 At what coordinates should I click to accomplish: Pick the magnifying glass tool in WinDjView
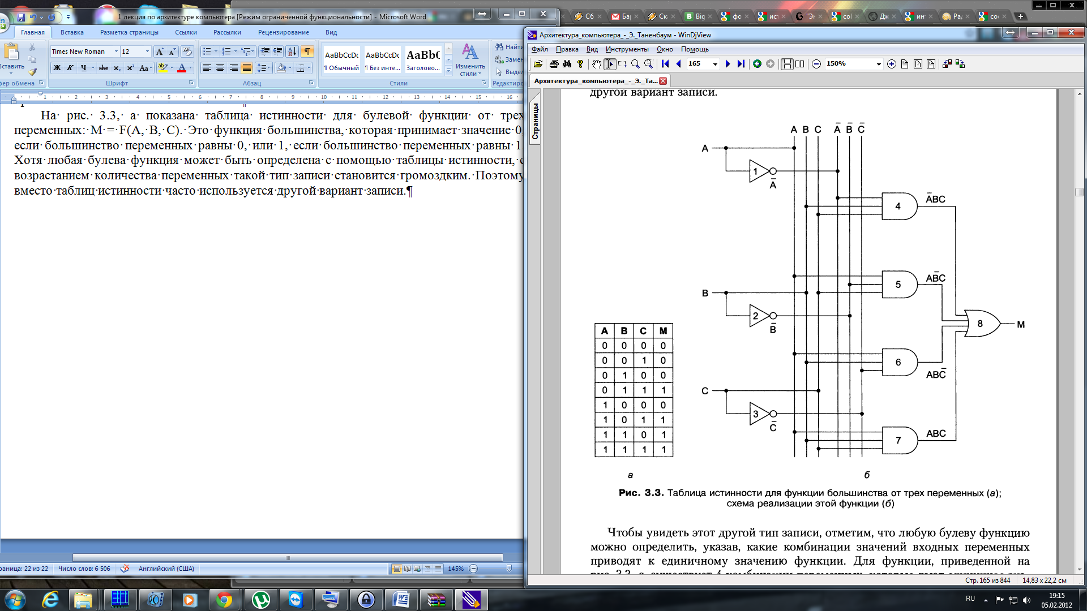pos(635,64)
